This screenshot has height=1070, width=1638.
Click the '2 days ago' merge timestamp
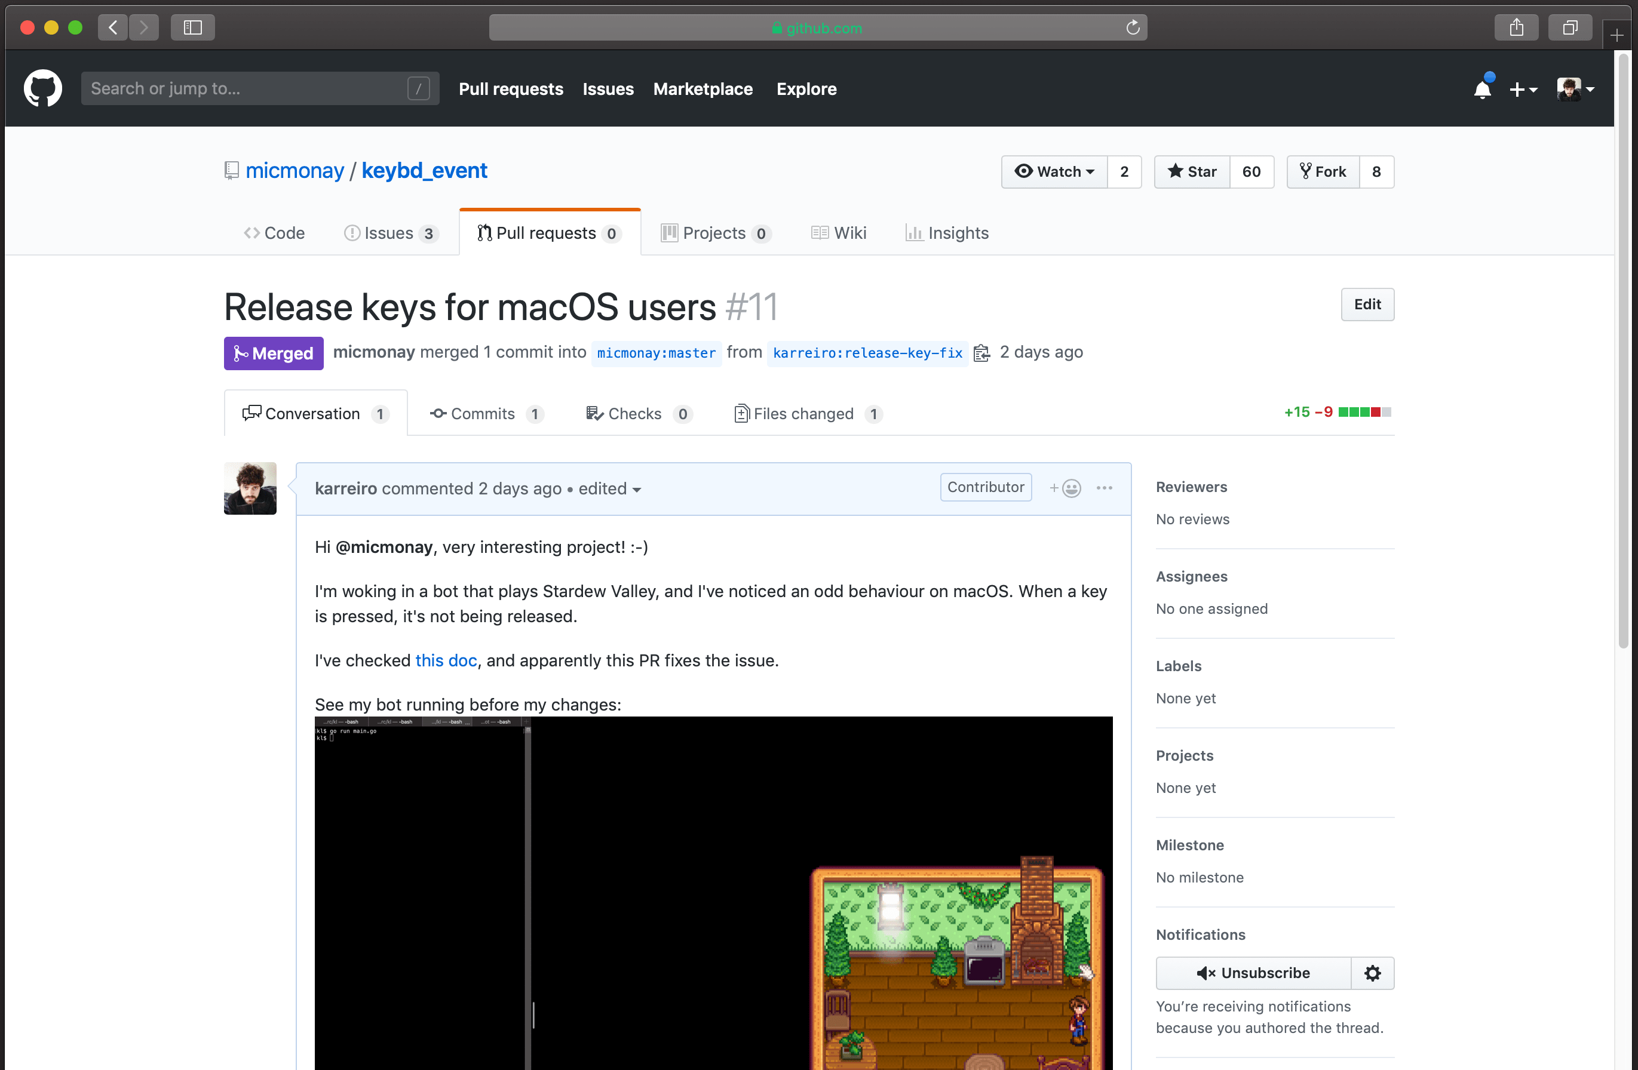[x=1041, y=352]
